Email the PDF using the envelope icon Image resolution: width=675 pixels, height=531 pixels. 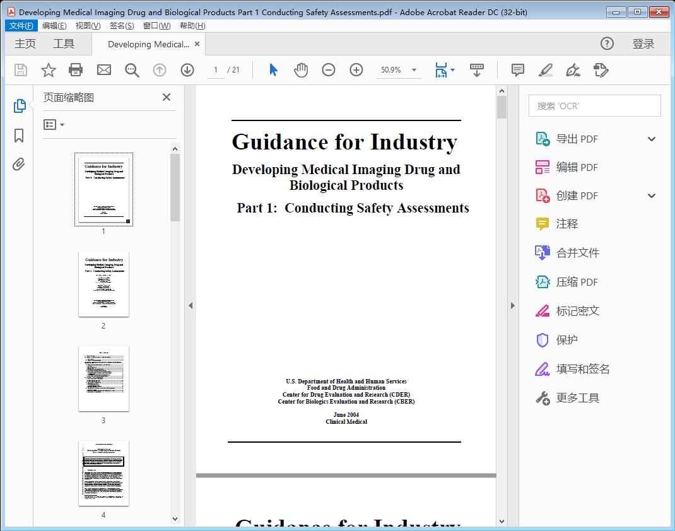(x=103, y=70)
